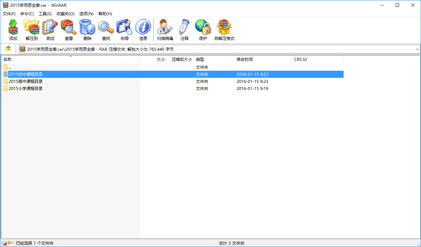Expand the archive path dropdown arrow
421x247 pixels.
pos(417,49)
